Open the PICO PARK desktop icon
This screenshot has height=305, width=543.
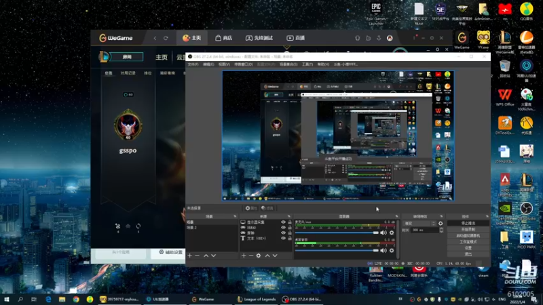pos(527,240)
